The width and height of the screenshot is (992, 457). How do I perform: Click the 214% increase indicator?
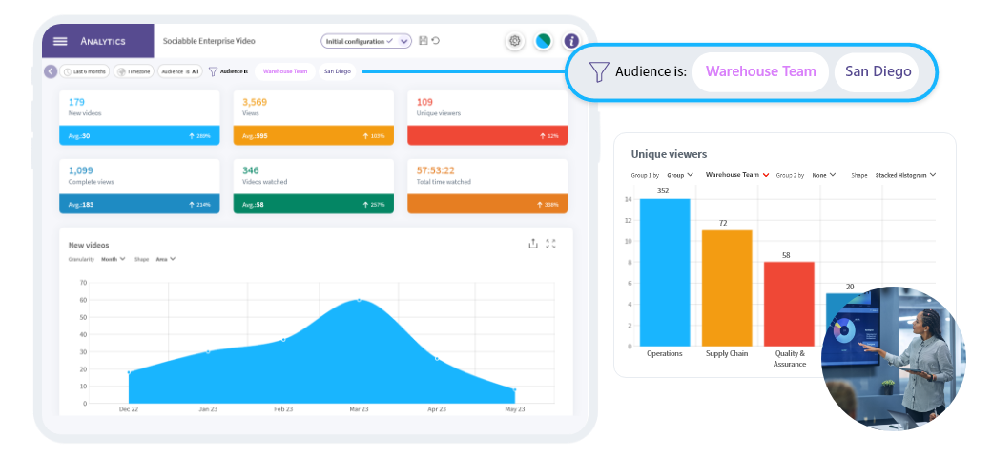click(x=199, y=204)
